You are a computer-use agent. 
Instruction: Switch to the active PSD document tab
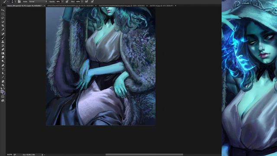pyautogui.click(x=25, y=6)
